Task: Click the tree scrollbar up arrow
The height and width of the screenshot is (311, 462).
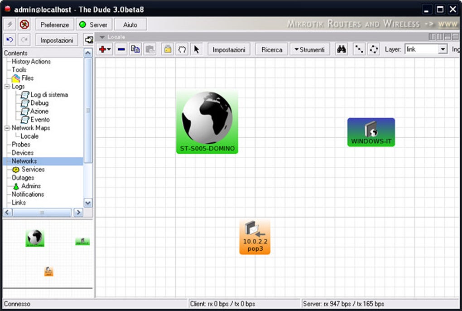Action: (88, 53)
